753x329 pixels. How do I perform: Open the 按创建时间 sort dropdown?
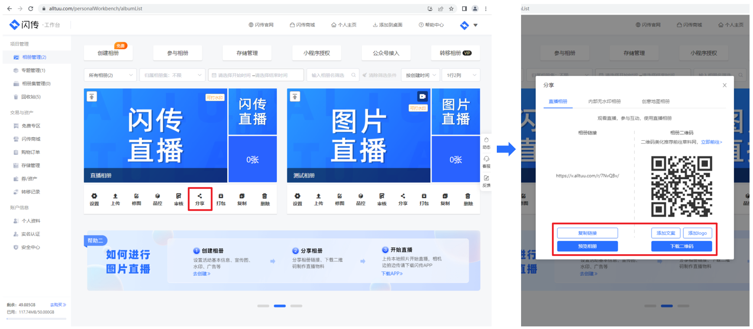tap(421, 75)
